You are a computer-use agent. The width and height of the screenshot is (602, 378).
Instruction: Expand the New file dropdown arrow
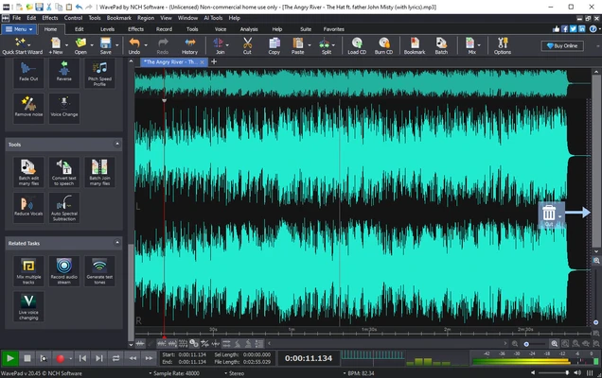66,45
